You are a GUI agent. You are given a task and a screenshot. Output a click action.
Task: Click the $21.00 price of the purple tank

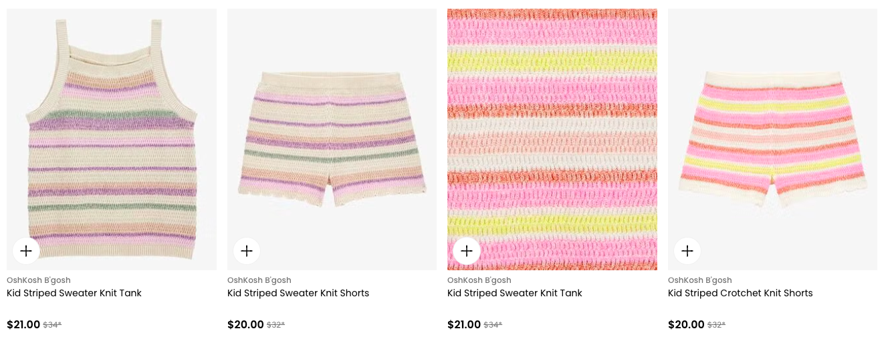pyautogui.click(x=23, y=325)
